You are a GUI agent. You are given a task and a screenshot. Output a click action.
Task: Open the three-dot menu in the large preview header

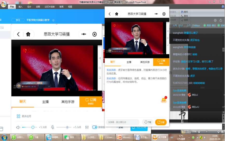[x=84, y=34]
